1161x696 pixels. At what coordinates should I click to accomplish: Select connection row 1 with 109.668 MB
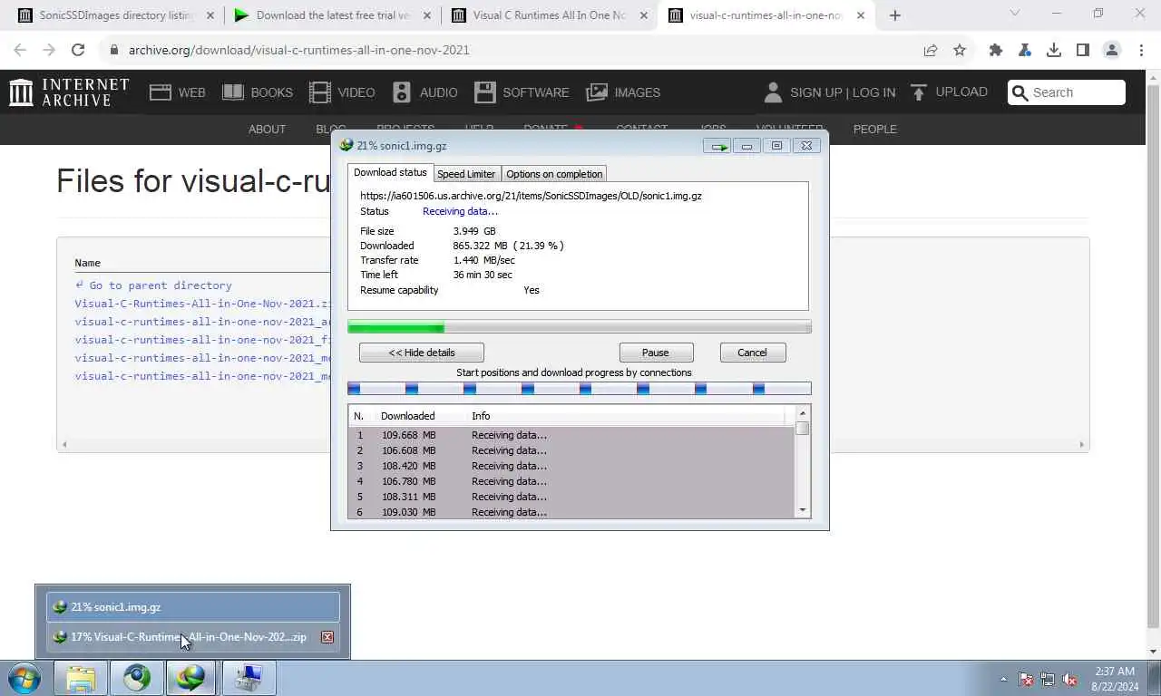point(571,435)
